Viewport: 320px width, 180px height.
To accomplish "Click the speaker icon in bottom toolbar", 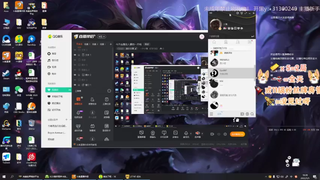I will click(x=198, y=133).
